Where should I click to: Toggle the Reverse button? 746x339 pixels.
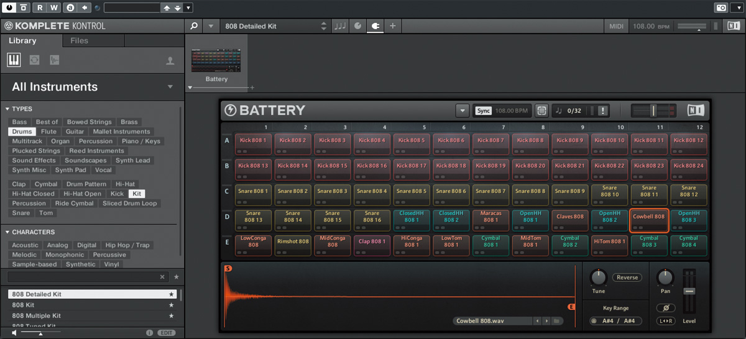pos(627,278)
